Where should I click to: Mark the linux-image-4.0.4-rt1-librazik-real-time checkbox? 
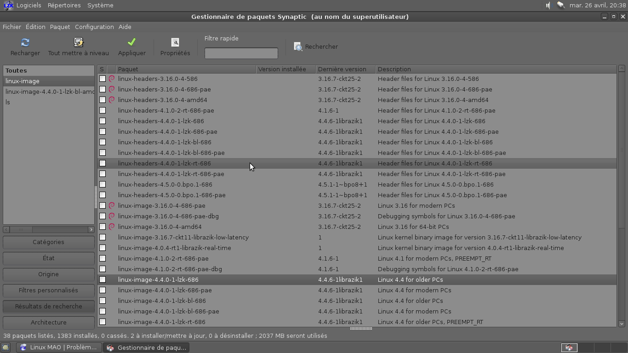103,248
